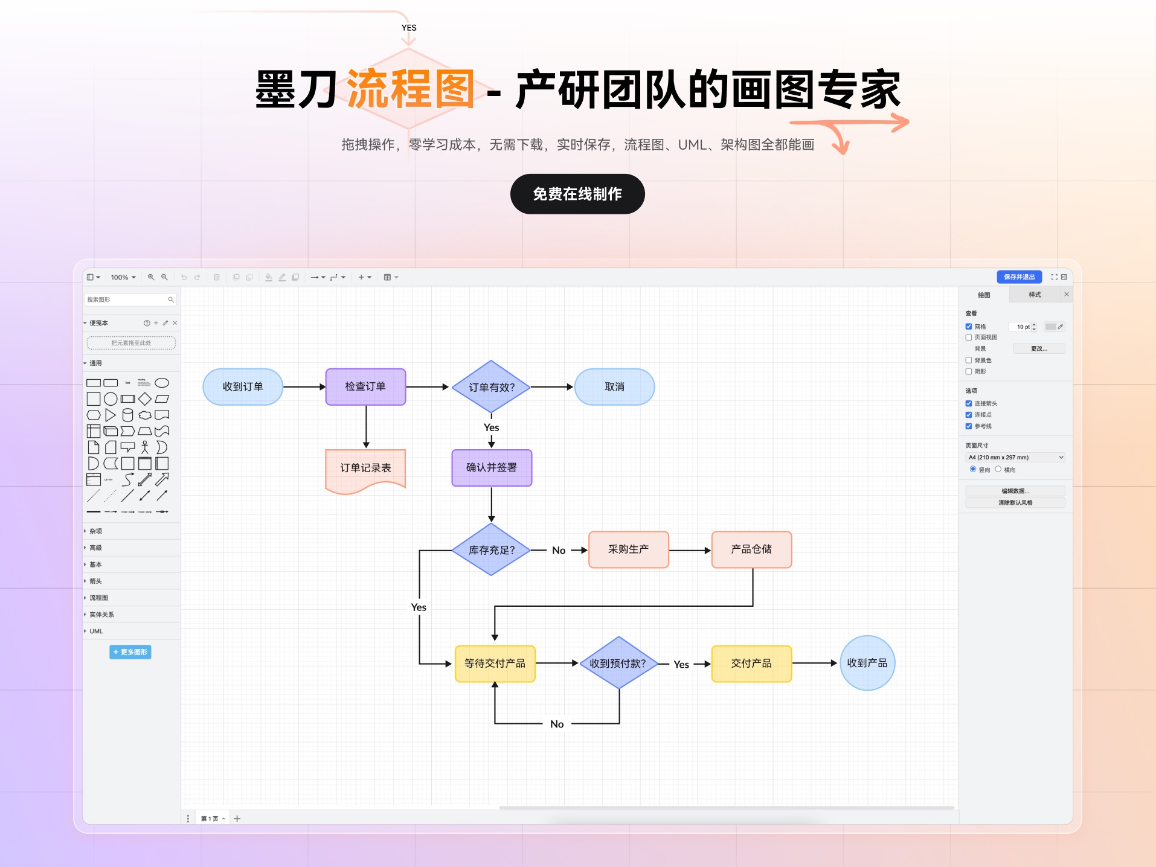The width and height of the screenshot is (1156, 867).
Task: Open the A4 page size dropdown
Action: [x=1015, y=458]
